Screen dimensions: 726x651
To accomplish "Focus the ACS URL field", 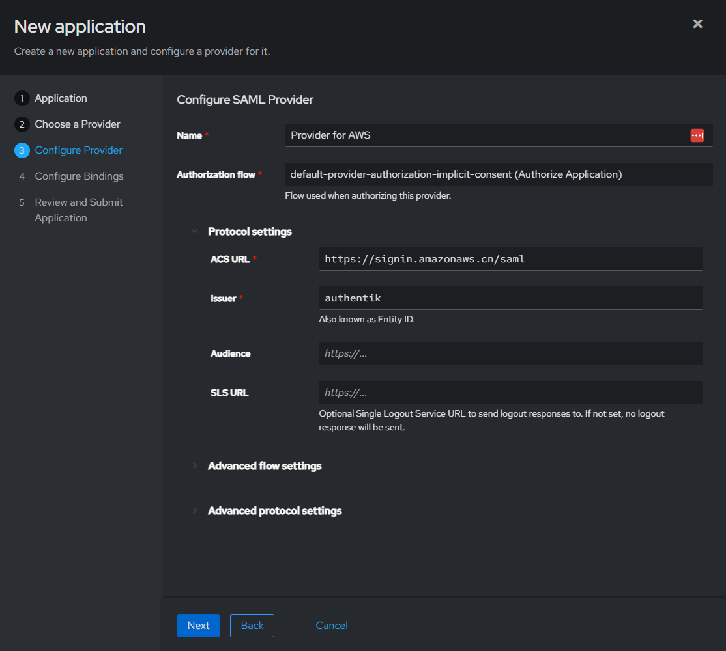I will (510, 259).
